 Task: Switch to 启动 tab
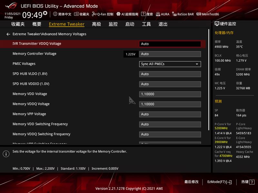pos(130,24)
